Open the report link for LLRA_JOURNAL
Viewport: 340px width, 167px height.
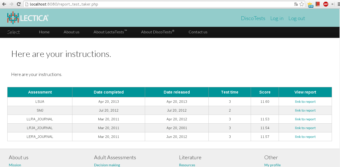pyautogui.click(x=305, y=119)
